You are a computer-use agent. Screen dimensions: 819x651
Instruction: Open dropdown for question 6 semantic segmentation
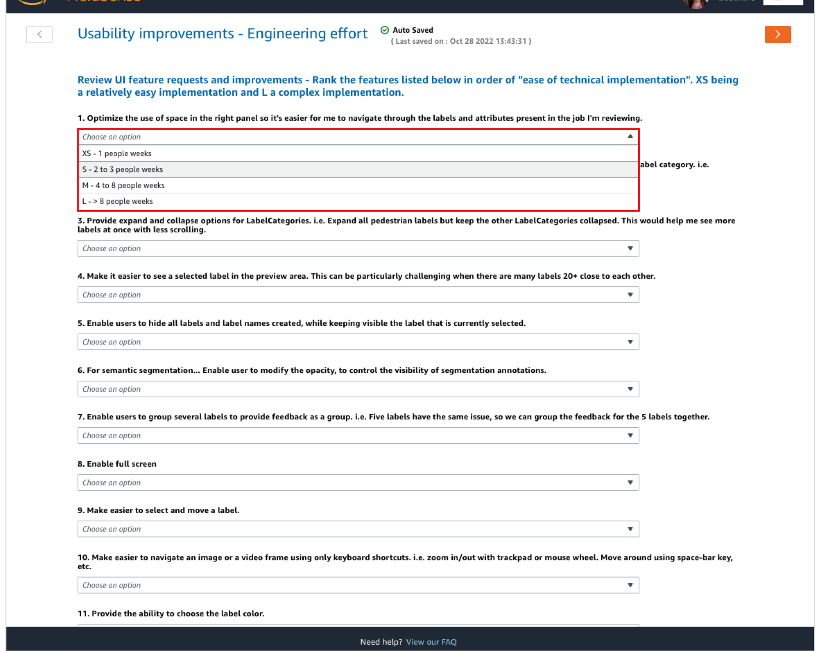[x=358, y=389]
